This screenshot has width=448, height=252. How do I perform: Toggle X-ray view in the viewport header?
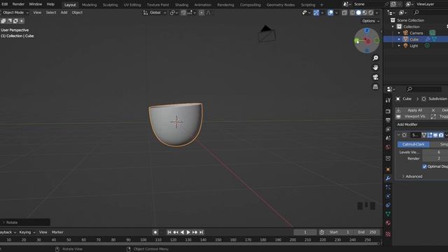(x=344, y=13)
